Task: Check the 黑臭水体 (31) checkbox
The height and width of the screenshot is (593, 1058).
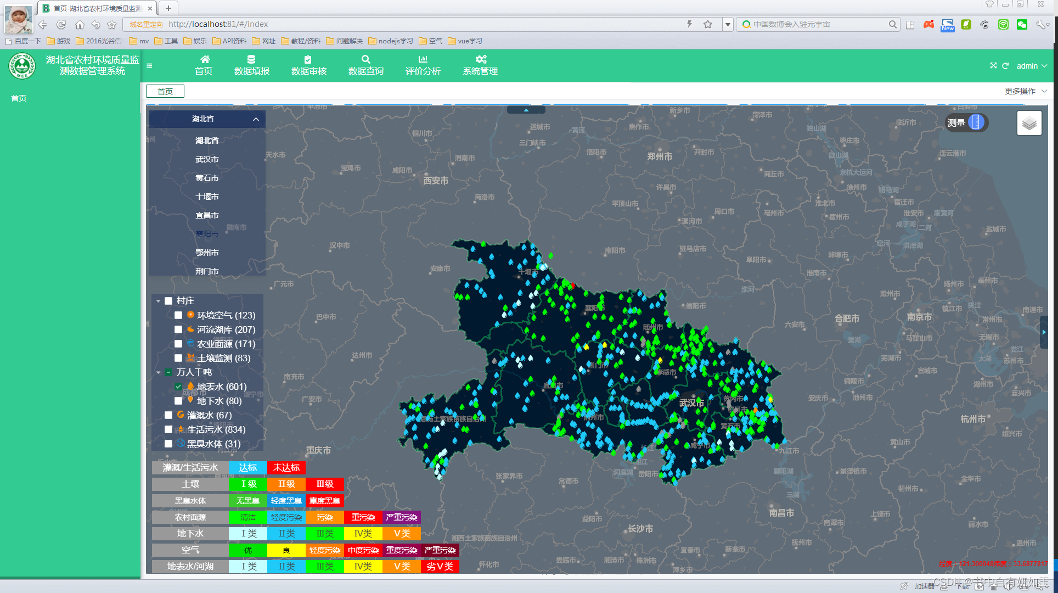Action: click(168, 444)
